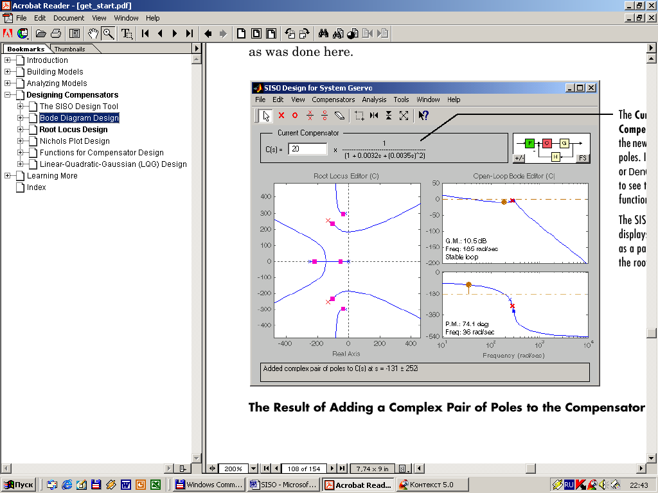Toggle the navigation pane toolbar button
658x493 pixels.
pyautogui.click(x=75, y=33)
